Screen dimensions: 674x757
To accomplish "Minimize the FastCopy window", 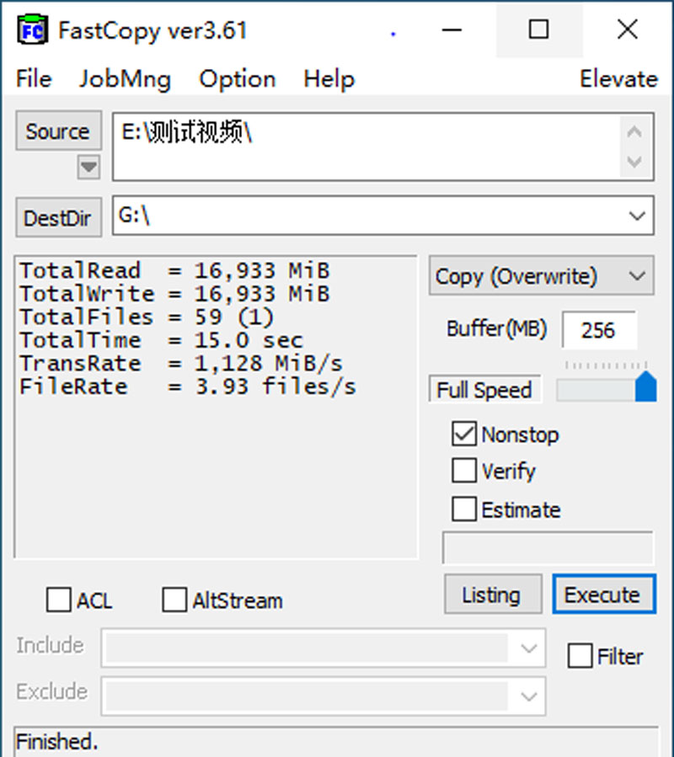I will point(452,30).
